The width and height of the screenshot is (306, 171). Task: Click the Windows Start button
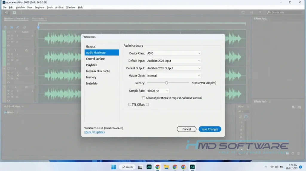114,167
